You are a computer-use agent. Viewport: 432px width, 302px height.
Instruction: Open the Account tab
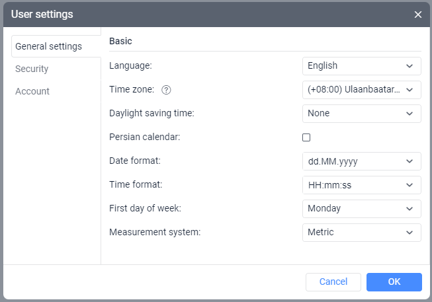point(32,91)
